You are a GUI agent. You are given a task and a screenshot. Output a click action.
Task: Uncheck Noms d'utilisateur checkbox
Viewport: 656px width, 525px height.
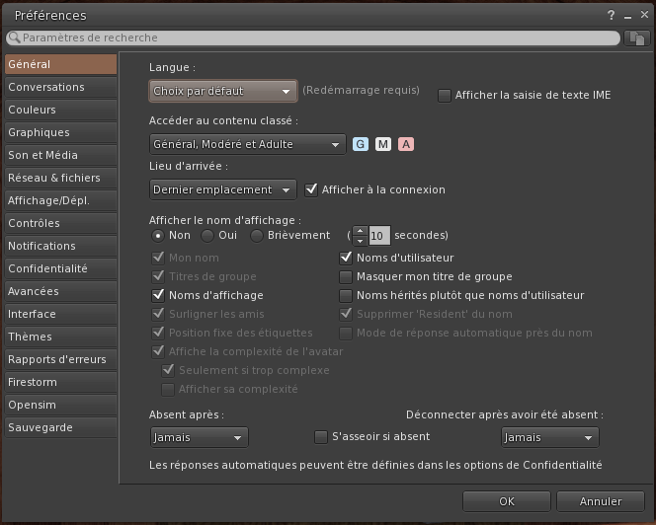[346, 258]
